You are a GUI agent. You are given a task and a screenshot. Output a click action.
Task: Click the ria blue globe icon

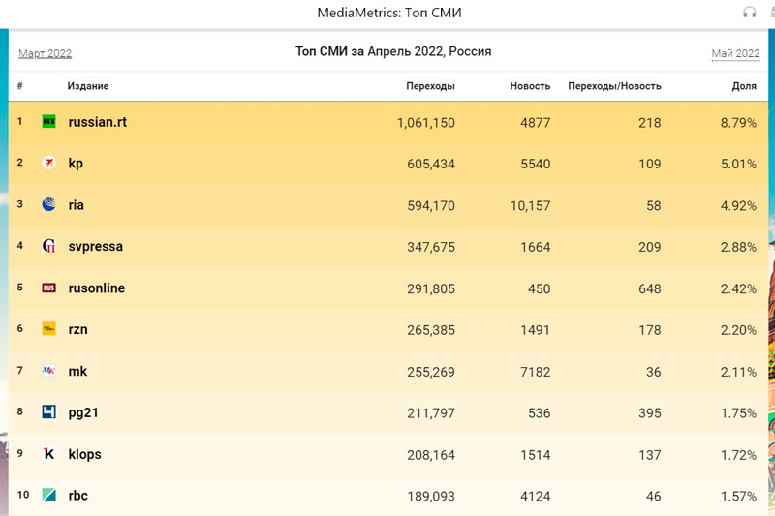48,204
